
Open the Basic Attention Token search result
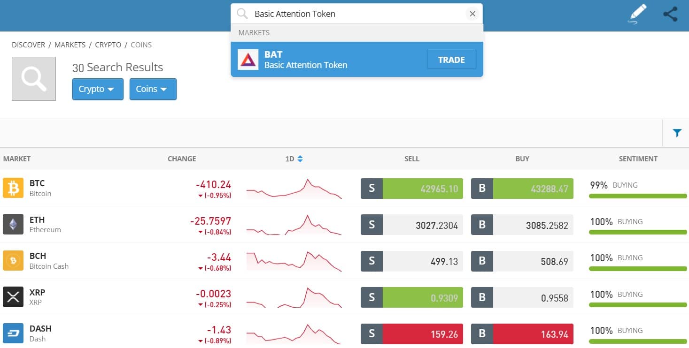click(x=356, y=60)
